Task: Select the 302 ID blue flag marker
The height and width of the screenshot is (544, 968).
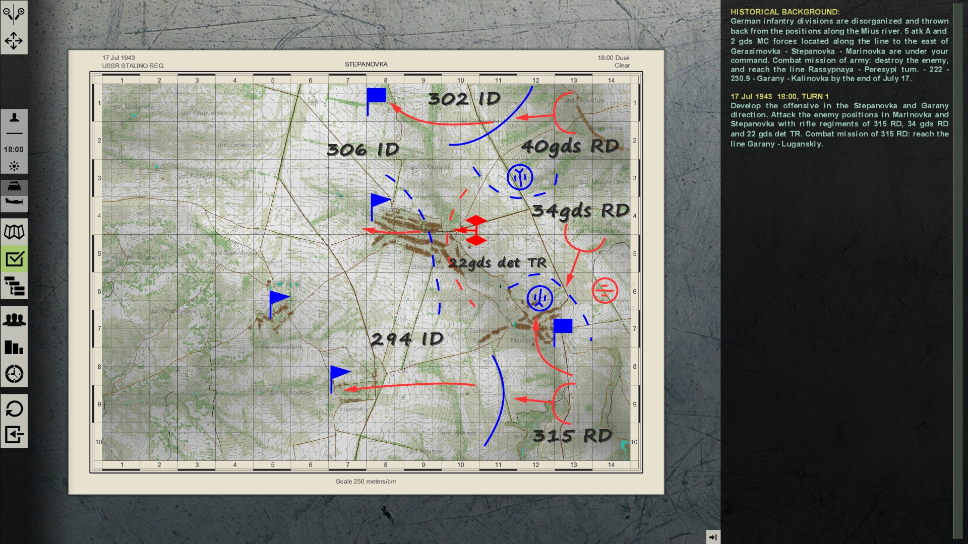Action: [x=377, y=96]
